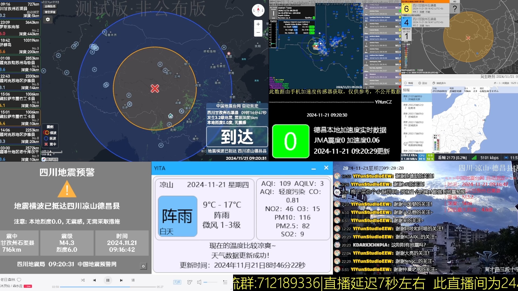
Task: Mute the music player speaker icon
Action: coord(199,282)
